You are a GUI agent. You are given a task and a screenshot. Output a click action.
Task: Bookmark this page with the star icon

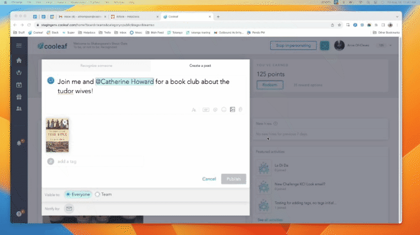[x=339, y=25]
